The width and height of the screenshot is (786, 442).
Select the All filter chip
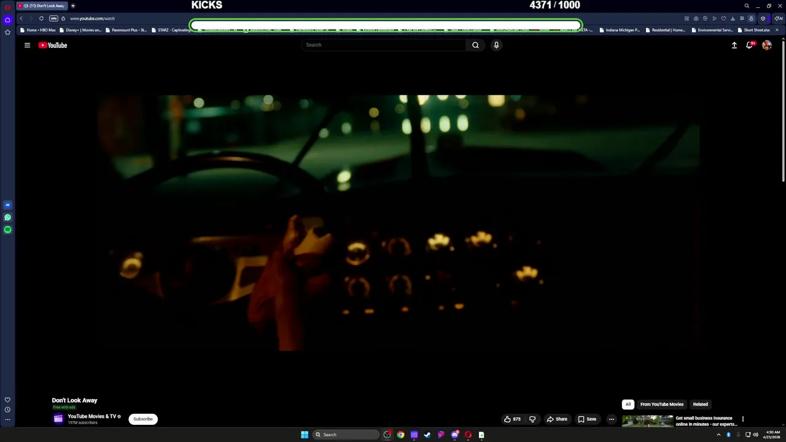click(x=628, y=405)
